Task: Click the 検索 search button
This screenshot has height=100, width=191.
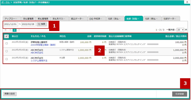Action: (x=41, y=24)
